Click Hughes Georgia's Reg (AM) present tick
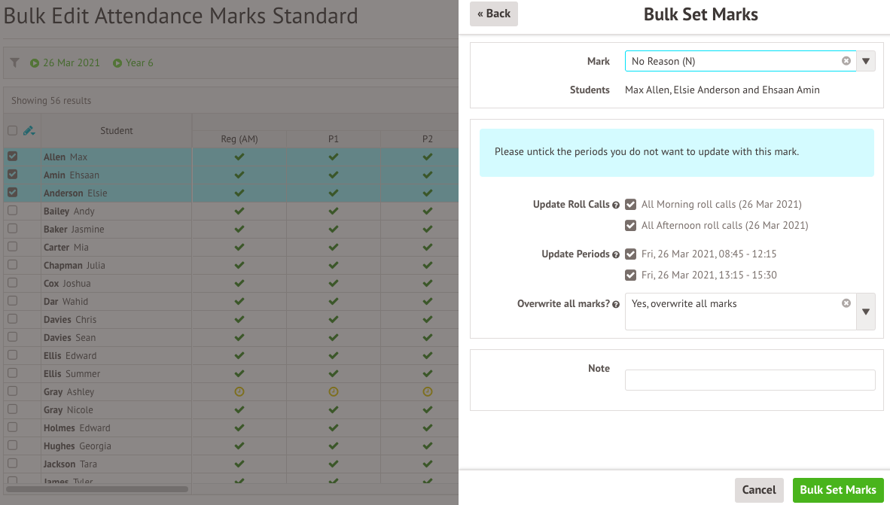This screenshot has width=890, height=505. click(x=239, y=446)
